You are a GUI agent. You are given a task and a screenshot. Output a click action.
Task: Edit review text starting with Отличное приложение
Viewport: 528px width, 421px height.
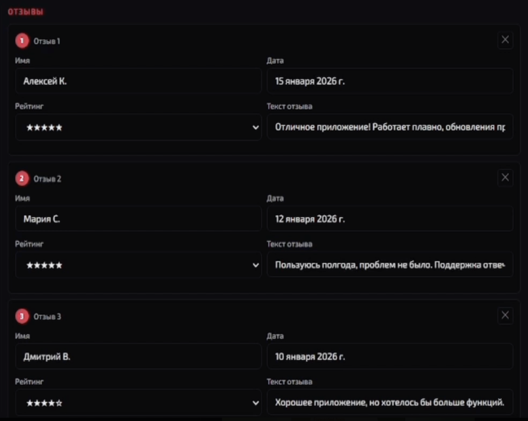click(390, 127)
